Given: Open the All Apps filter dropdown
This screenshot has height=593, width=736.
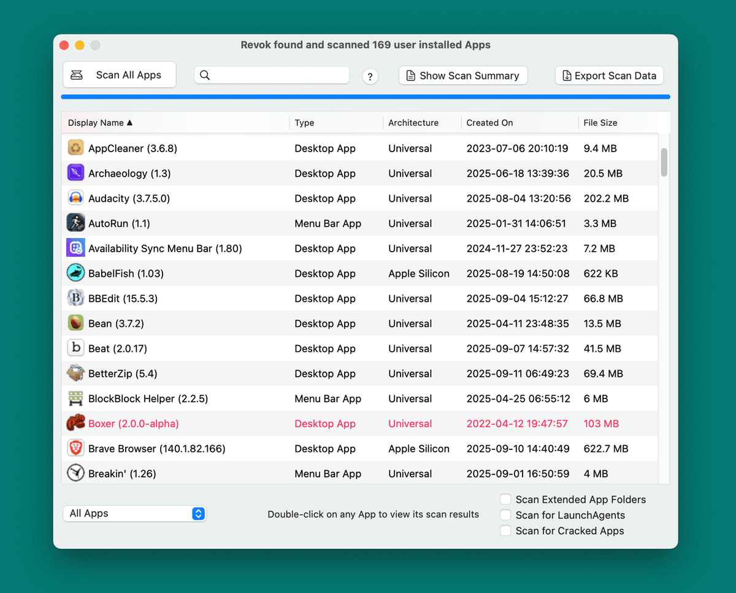Looking at the screenshot, I should click(135, 514).
